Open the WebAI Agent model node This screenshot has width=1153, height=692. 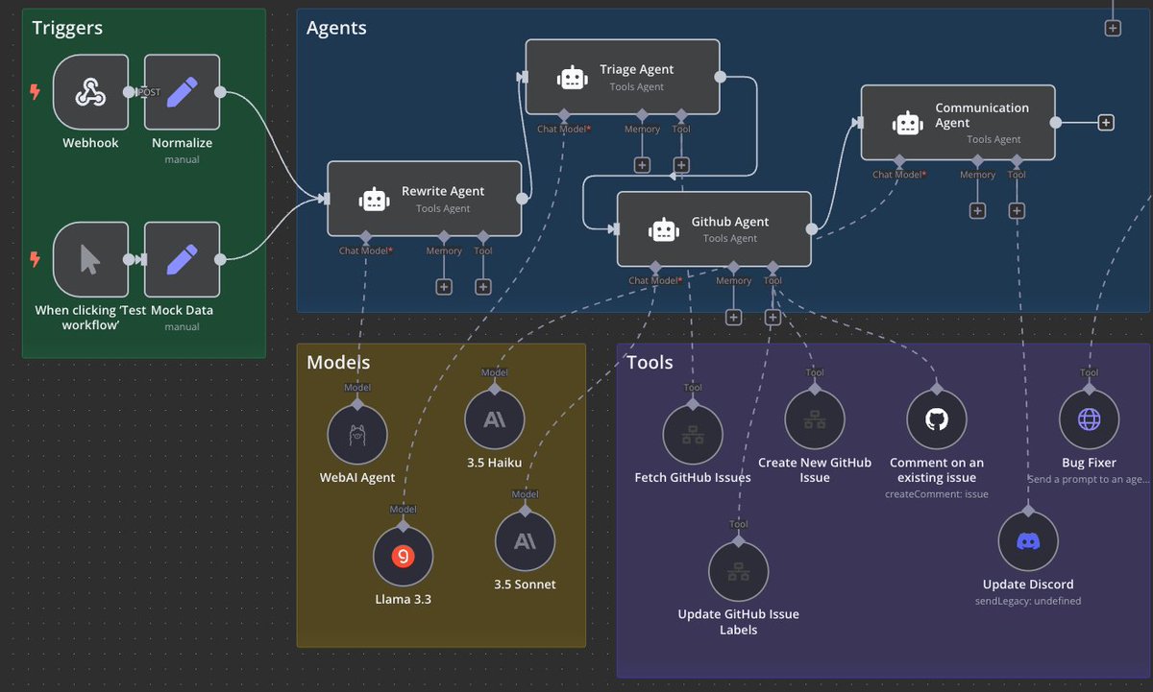[x=357, y=435]
